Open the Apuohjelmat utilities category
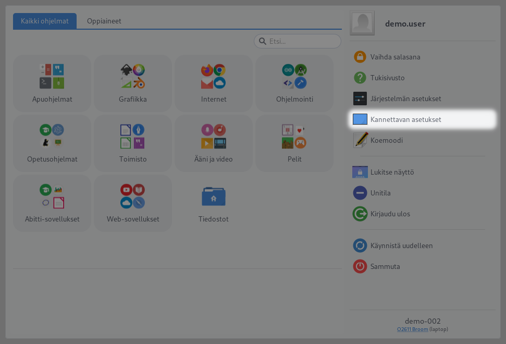This screenshot has height=344, width=506. tap(52, 83)
